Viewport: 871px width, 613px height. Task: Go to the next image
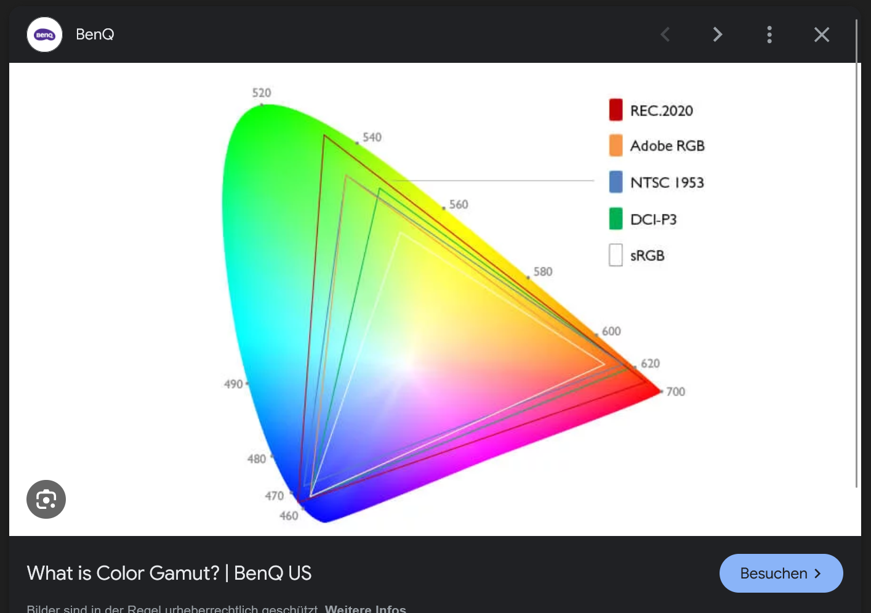[718, 35]
